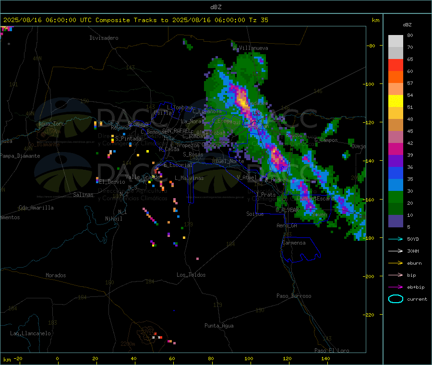Click the Agua_Toro place label
The image size is (432, 365).
(x=51, y=124)
